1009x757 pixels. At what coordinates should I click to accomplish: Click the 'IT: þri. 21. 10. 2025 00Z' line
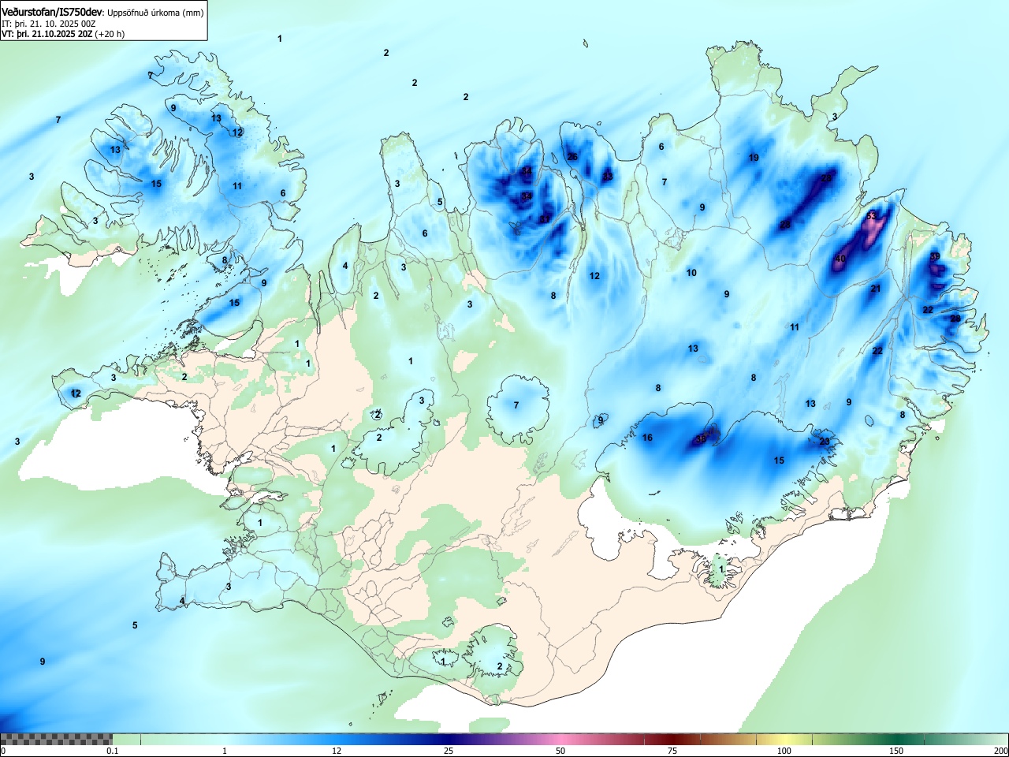click(49, 24)
